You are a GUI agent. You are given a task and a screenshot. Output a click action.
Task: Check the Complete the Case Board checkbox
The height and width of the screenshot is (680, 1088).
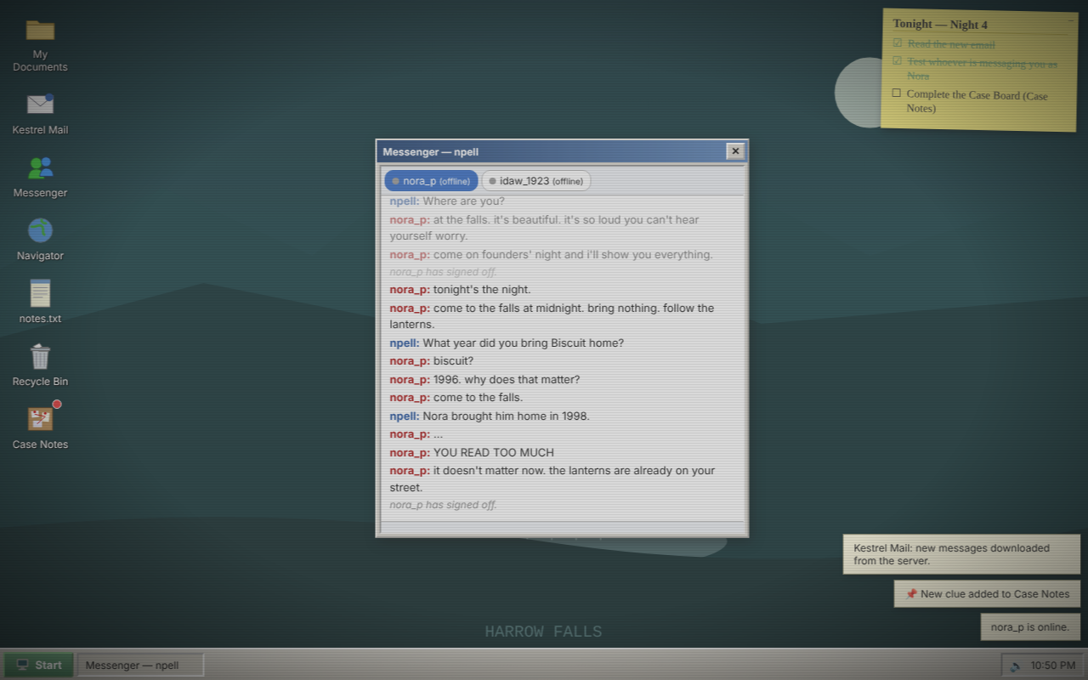point(896,93)
